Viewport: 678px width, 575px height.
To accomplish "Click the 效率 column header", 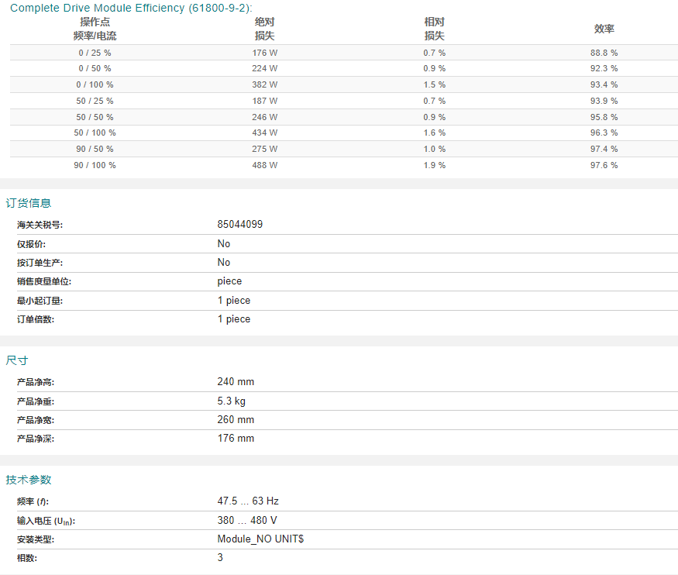I will (604, 29).
